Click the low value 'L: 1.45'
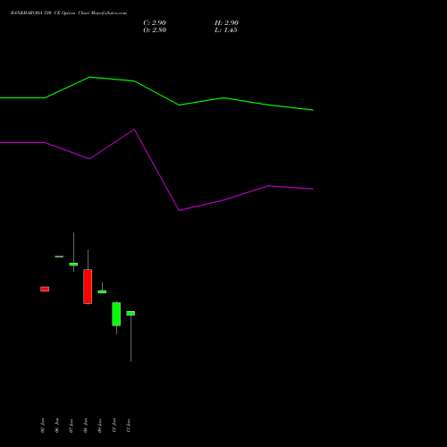The width and height of the screenshot is (447, 447). tap(226, 30)
